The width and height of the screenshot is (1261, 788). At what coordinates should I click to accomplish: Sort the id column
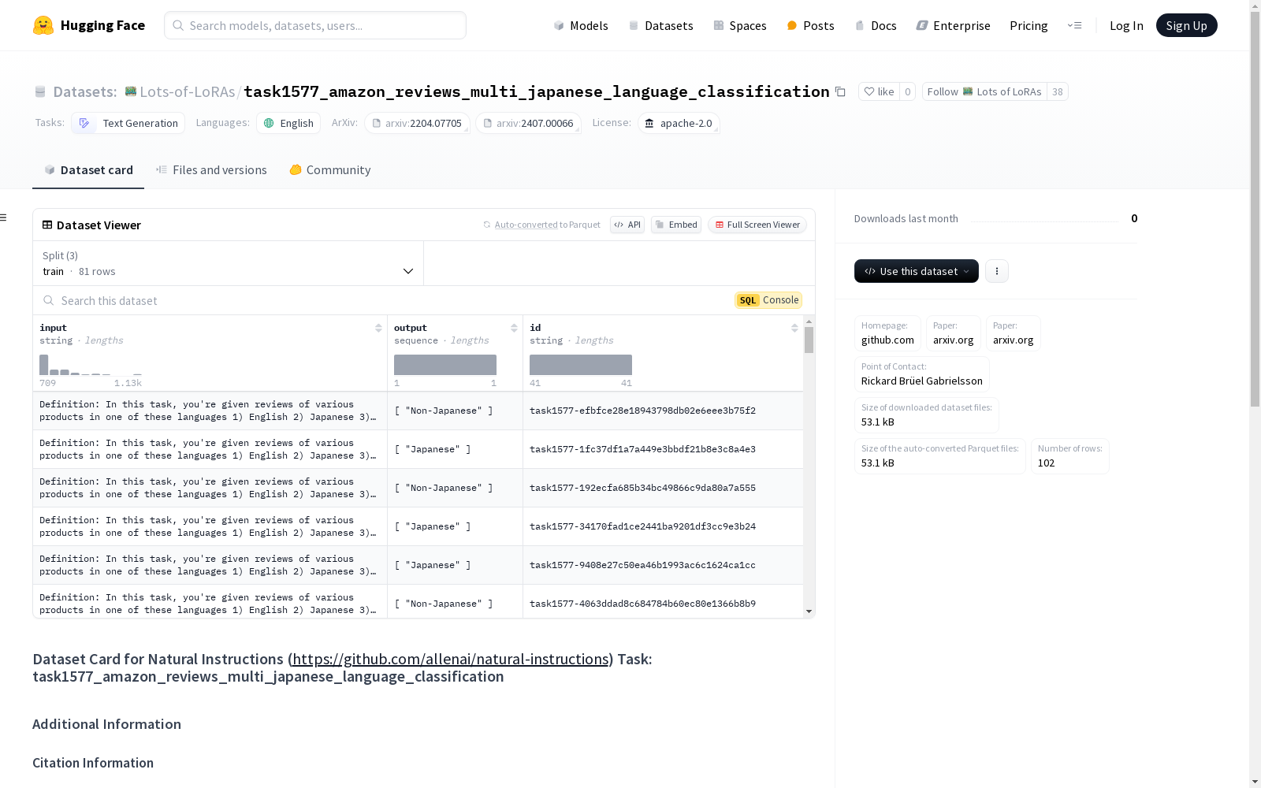coord(794,328)
